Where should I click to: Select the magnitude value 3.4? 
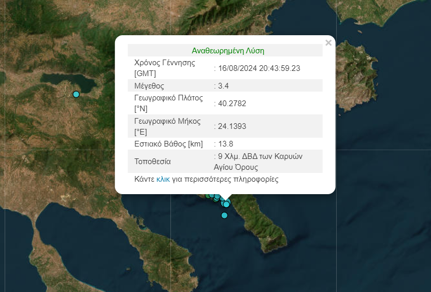tap(223, 86)
